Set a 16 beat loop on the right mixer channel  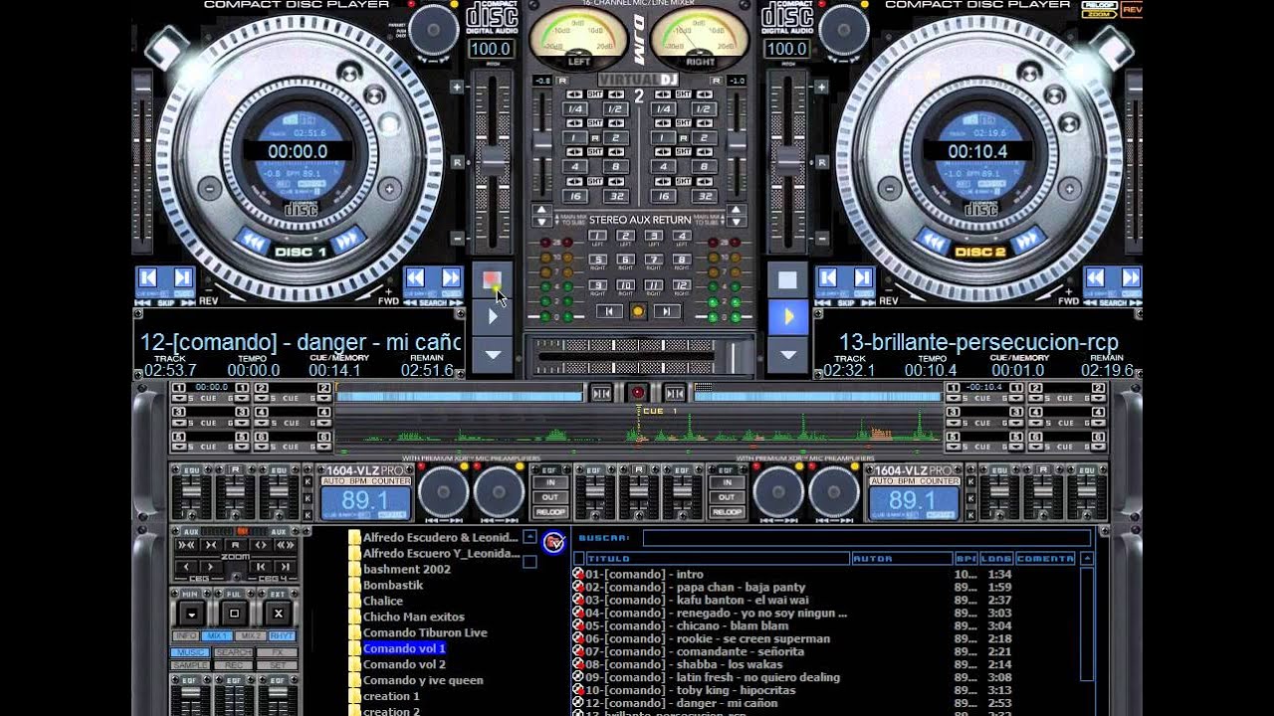tap(663, 197)
